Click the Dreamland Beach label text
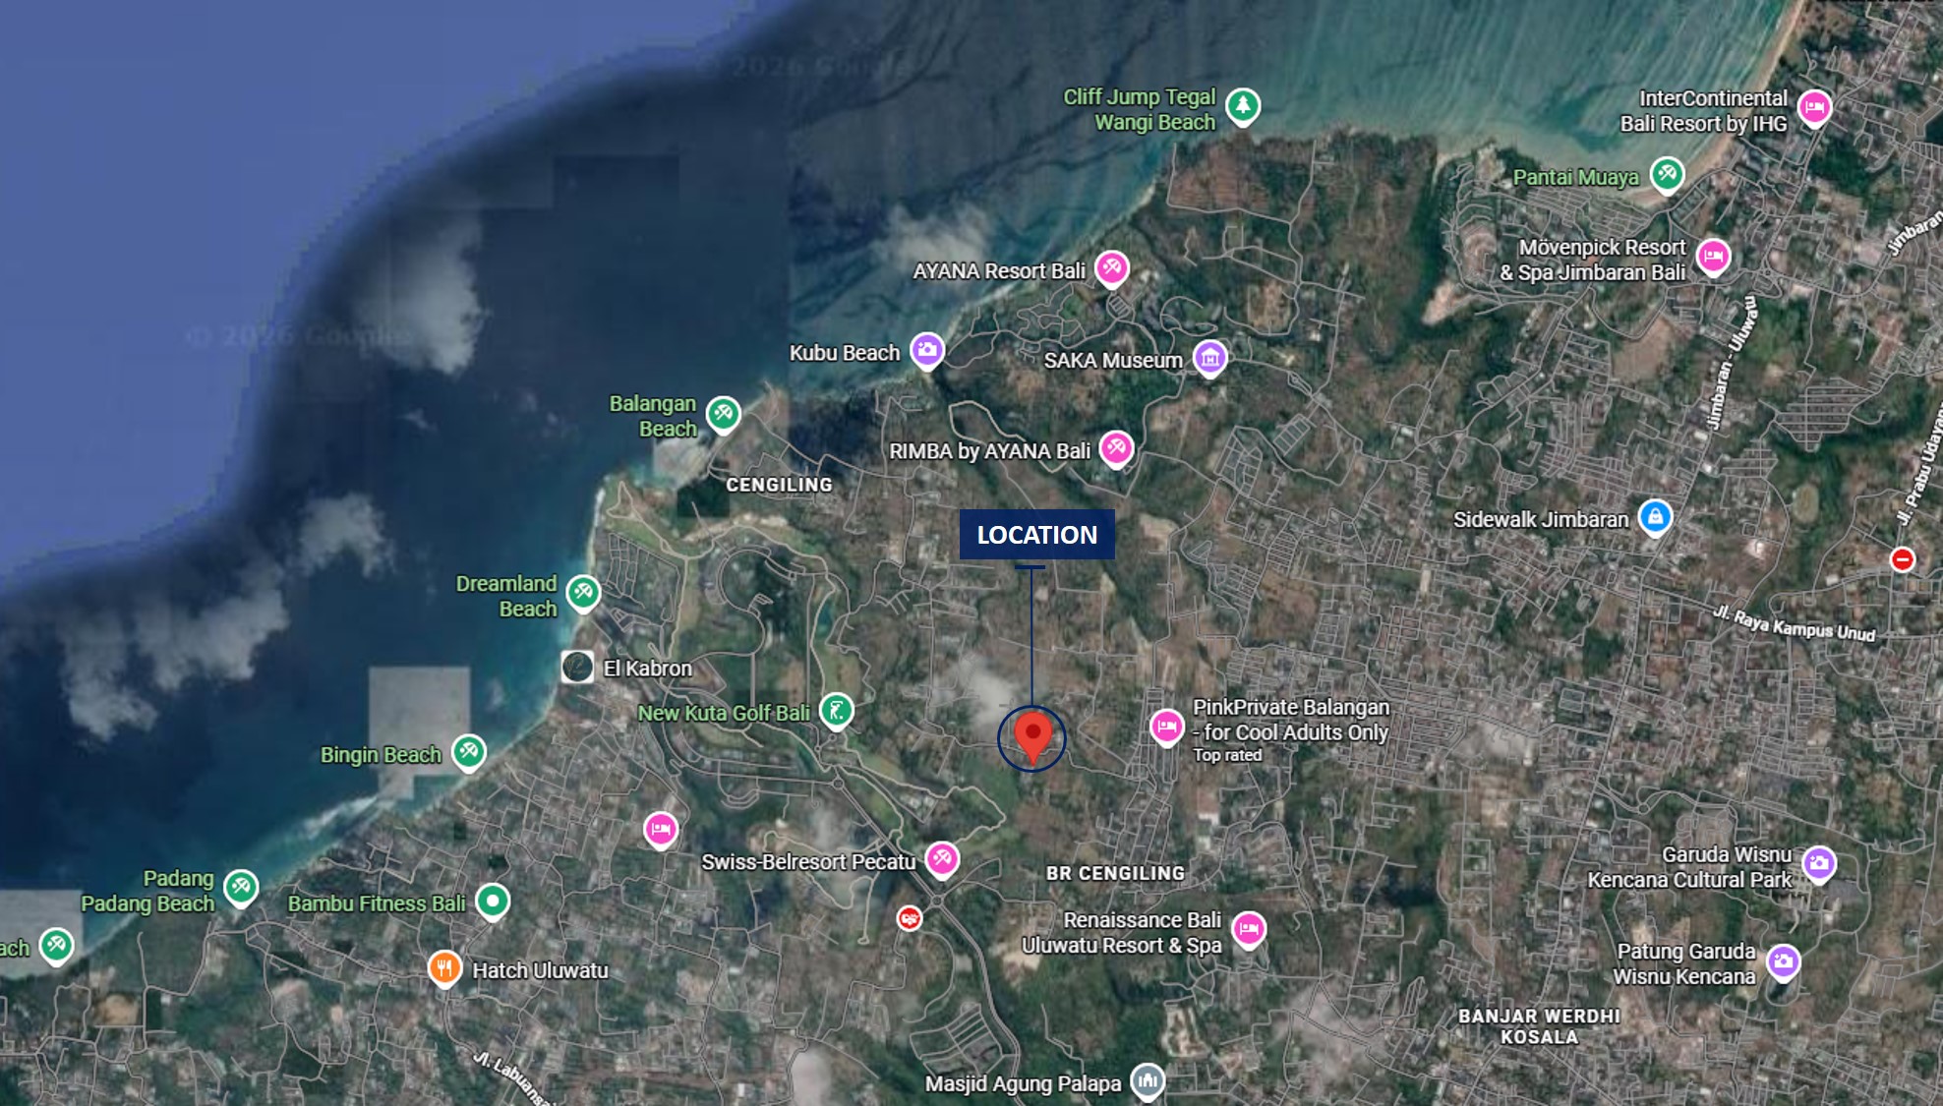1943x1106 pixels. pyautogui.click(x=506, y=596)
